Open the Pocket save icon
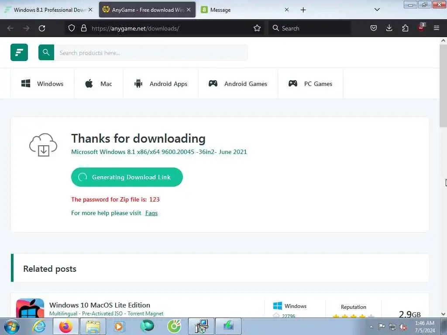 (x=374, y=28)
